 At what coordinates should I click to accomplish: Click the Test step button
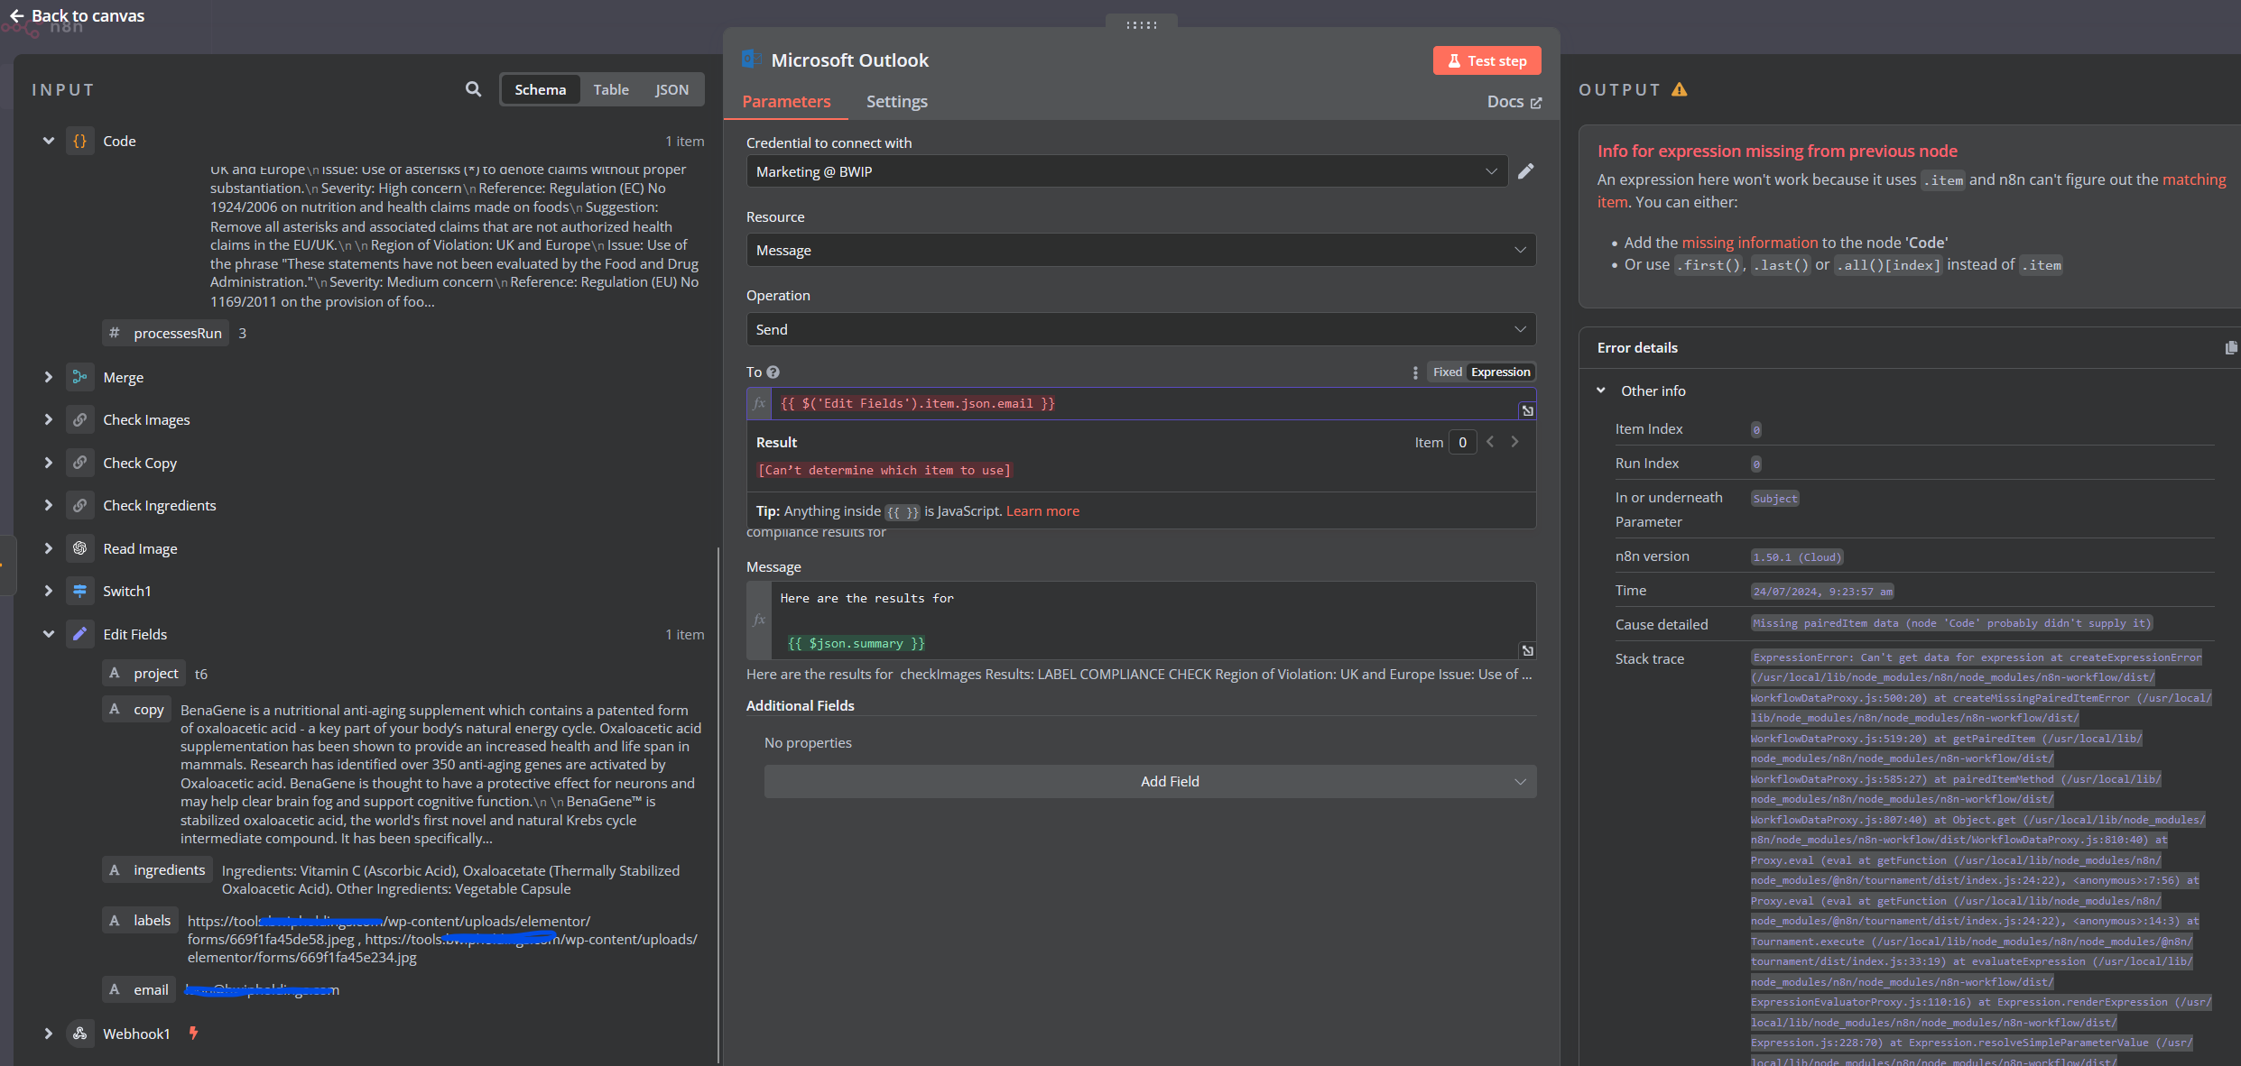(1486, 60)
